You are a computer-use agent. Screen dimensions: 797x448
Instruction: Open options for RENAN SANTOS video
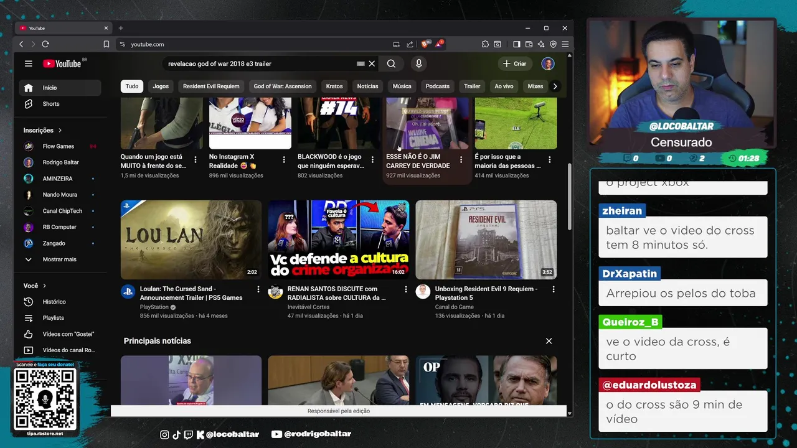[406, 289]
